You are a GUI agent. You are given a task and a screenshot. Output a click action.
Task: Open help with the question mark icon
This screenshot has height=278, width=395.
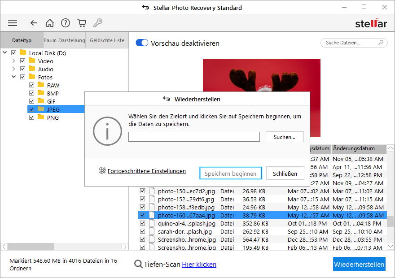[x=66, y=23]
